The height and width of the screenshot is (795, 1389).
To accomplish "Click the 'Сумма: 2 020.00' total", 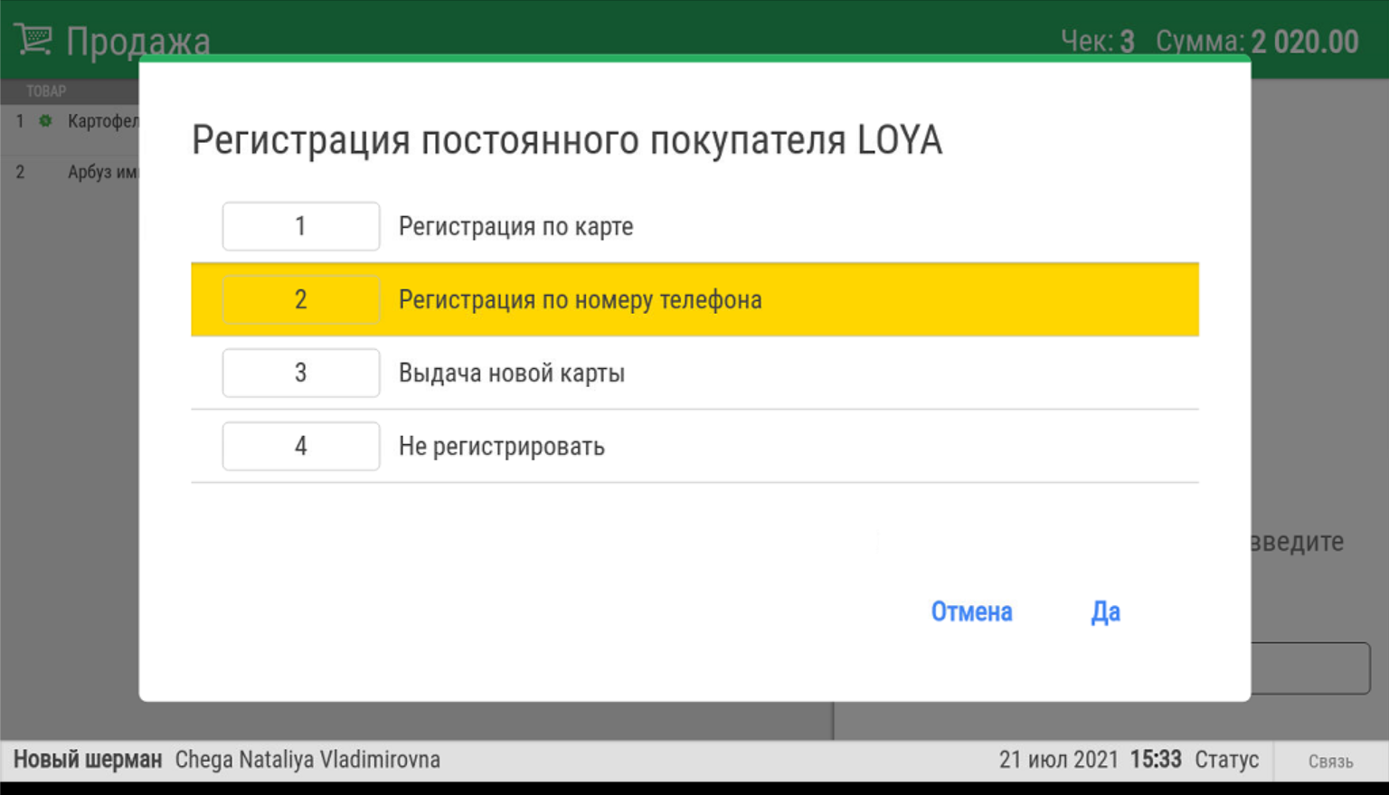I will [x=1257, y=42].
